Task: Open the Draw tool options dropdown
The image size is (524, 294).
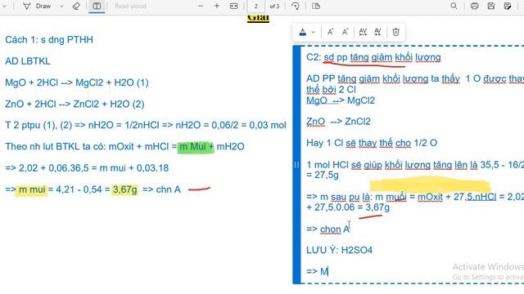Action: tap(61, 6)
